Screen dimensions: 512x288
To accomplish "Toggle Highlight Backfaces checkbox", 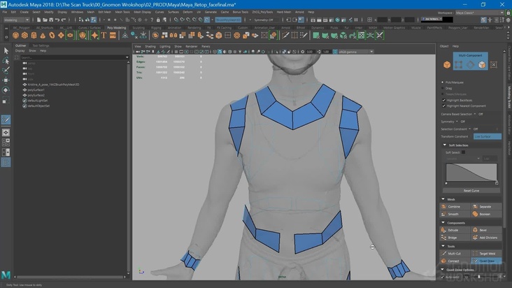I will pyautogui.click(x=443, y=100).
